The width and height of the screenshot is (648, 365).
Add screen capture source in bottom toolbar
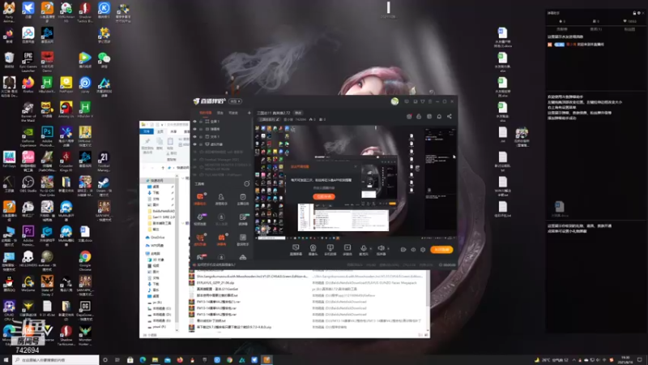click(296, 250)
